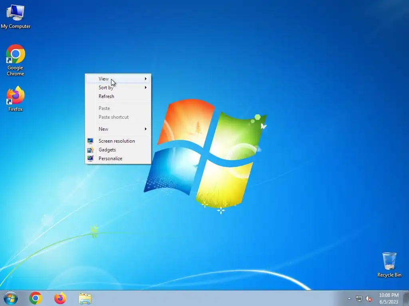Click the Show desktop button strip
This screenshot has height=306, width=409.
406,298
